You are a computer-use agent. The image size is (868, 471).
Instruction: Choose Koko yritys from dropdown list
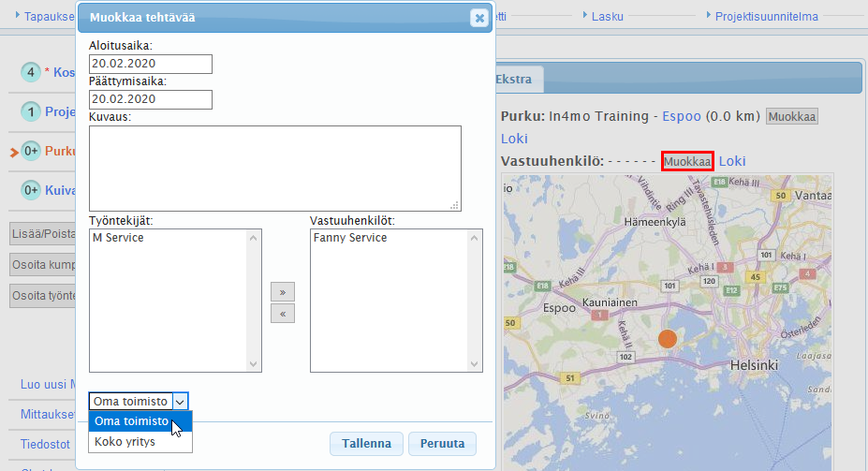(125, 442)
